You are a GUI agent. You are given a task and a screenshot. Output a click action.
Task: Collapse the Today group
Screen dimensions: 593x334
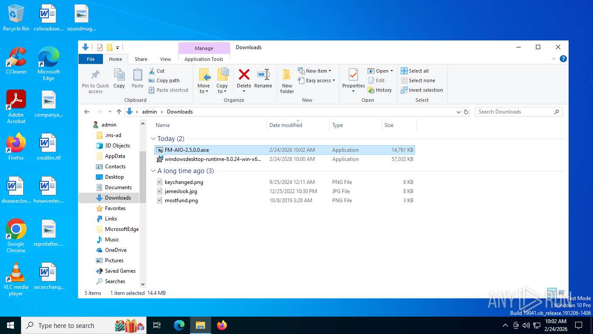pos(153,139)
